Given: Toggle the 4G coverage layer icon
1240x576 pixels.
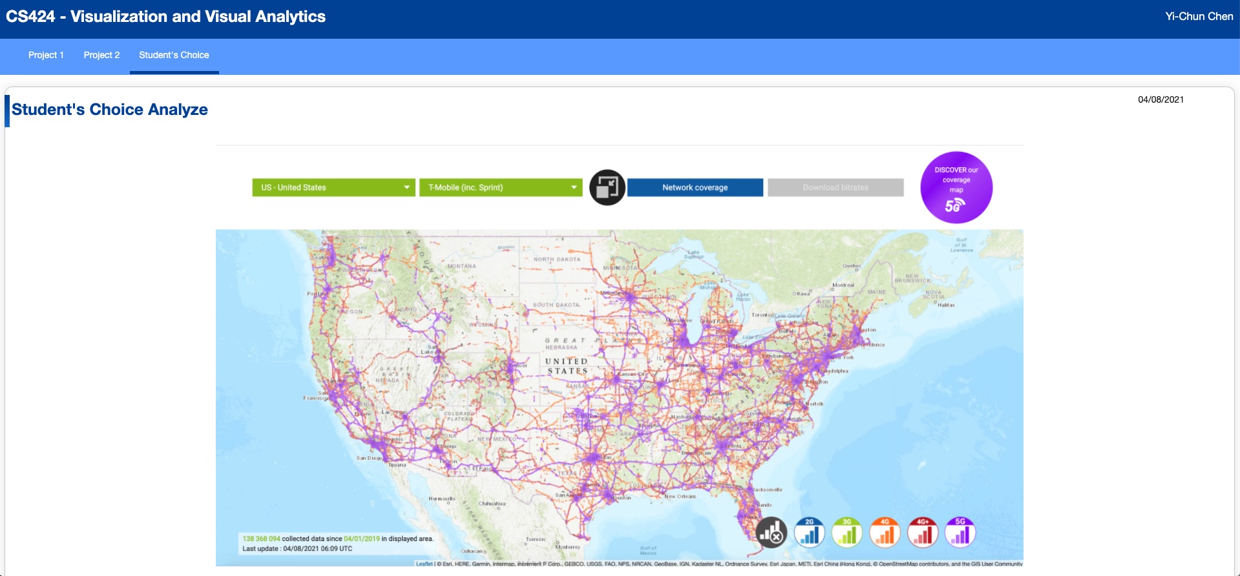Looking at the screenshot, I should click(x=885, y=533).
